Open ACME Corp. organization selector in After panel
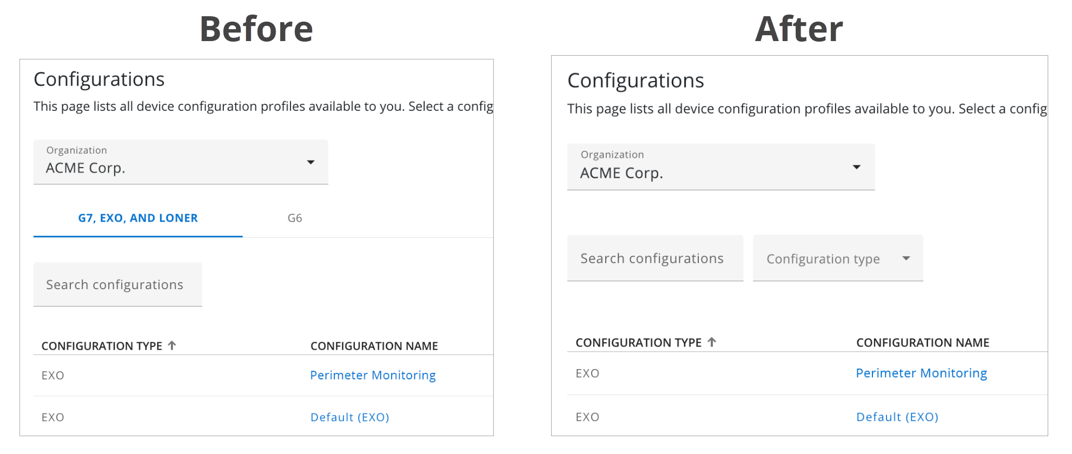Viewport: 1072px width, 454px height. click(720, 167)
